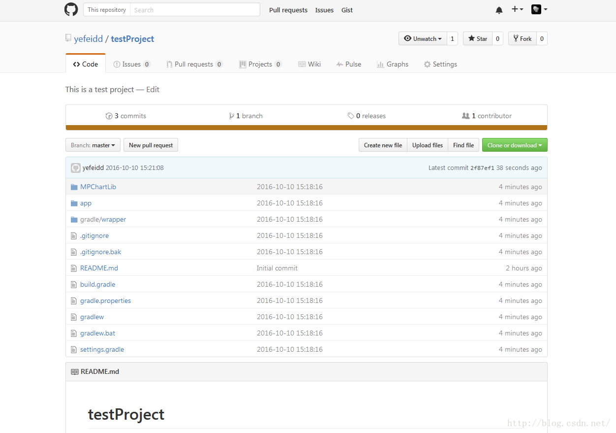
Task: Click the stargazers count next to Star
Action: (497, 38)
